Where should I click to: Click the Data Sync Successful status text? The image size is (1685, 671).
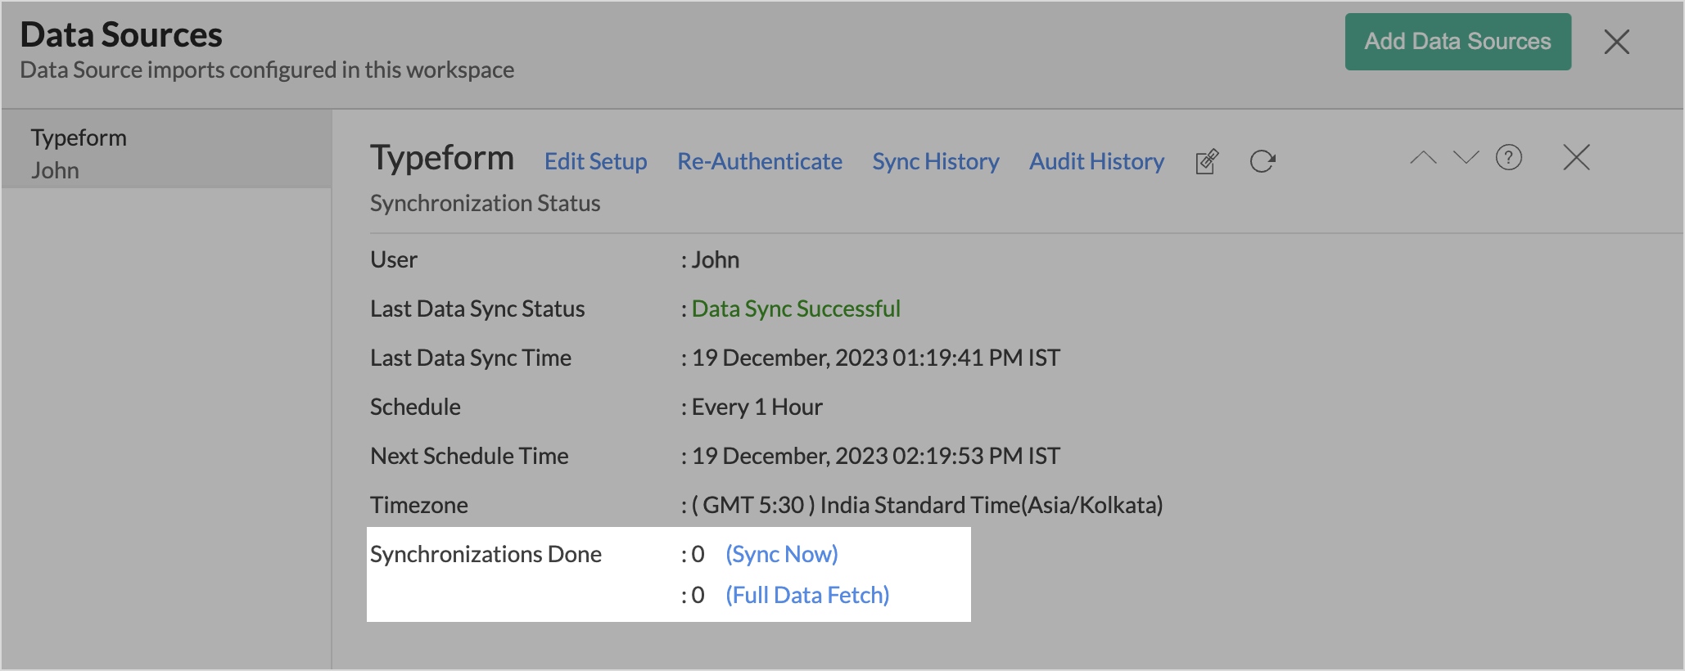[796, 308]
